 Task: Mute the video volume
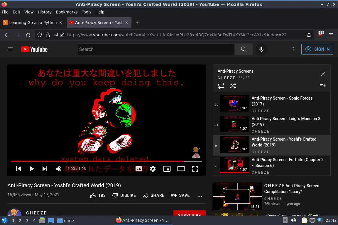[58, 169]
